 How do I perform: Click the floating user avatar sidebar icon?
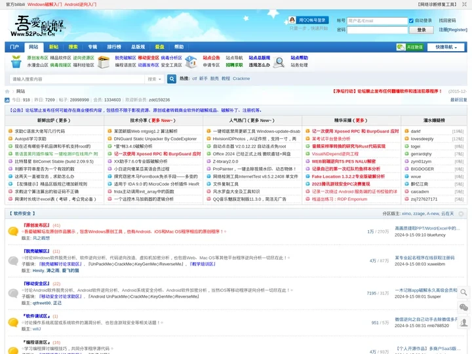coord(464,323)
